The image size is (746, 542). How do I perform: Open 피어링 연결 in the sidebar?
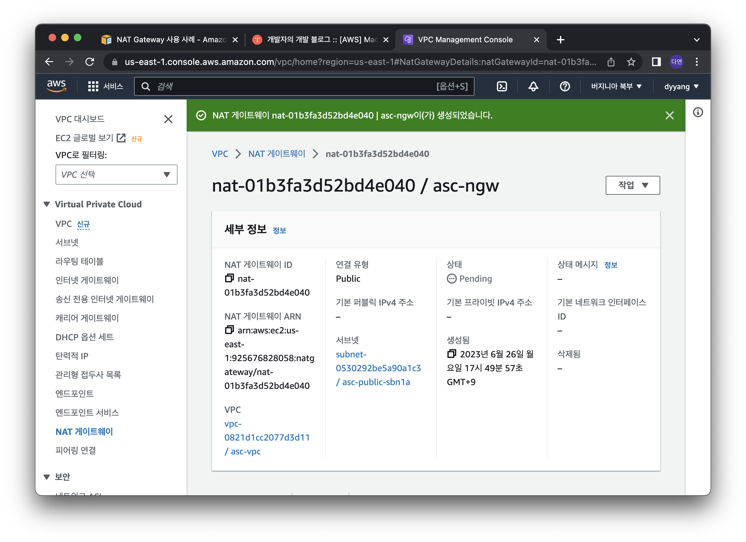(x=76, y=450)
